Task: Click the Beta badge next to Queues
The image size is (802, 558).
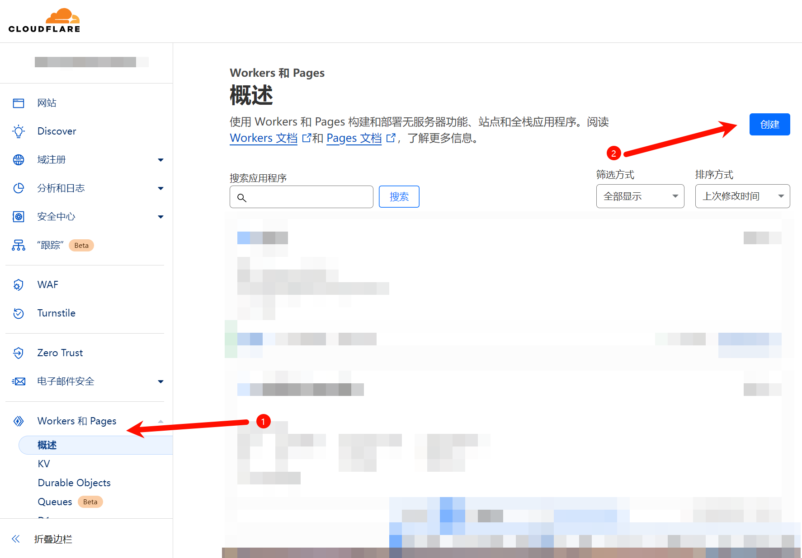Action: pyautogui.click(x=90, y=502)
